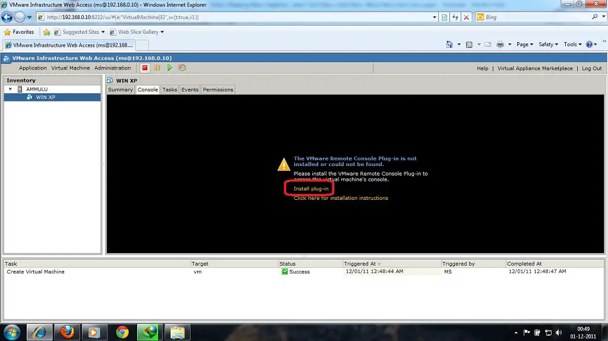Click the blank new tab button

[x=142, y=45]
